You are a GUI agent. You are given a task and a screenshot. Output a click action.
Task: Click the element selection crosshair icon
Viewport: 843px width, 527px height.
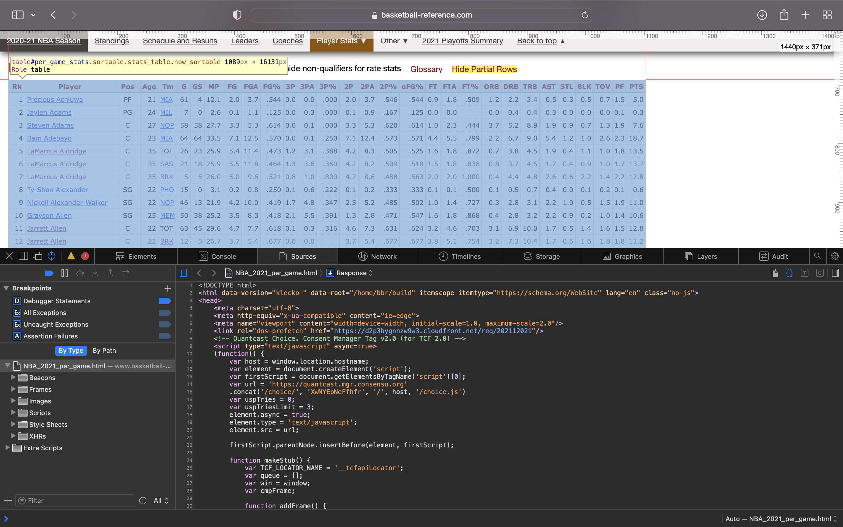pyautogui.click(x=52, y=256)
